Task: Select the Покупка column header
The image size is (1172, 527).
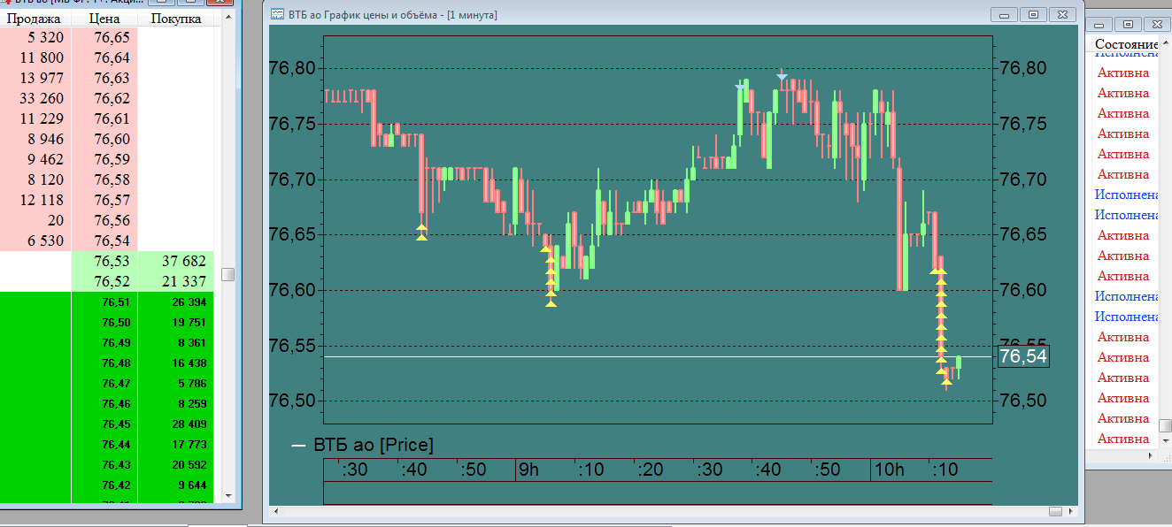Action: tap(176, 19)
